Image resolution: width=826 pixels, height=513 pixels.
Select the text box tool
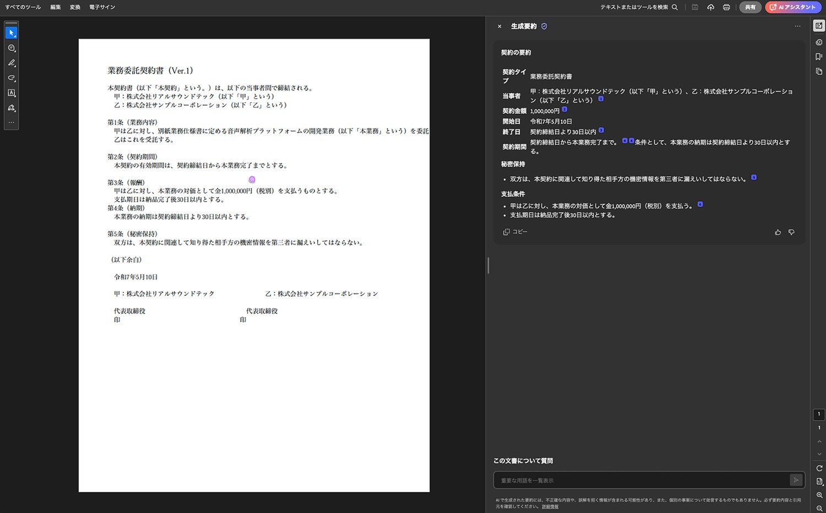click(11, 92)
